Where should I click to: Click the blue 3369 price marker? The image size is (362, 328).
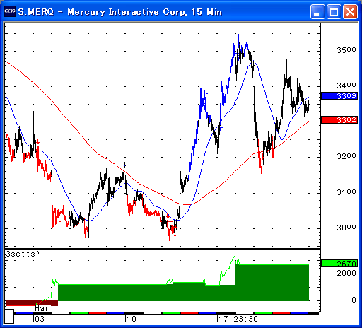pyautogui.click(x=339, y=96)
